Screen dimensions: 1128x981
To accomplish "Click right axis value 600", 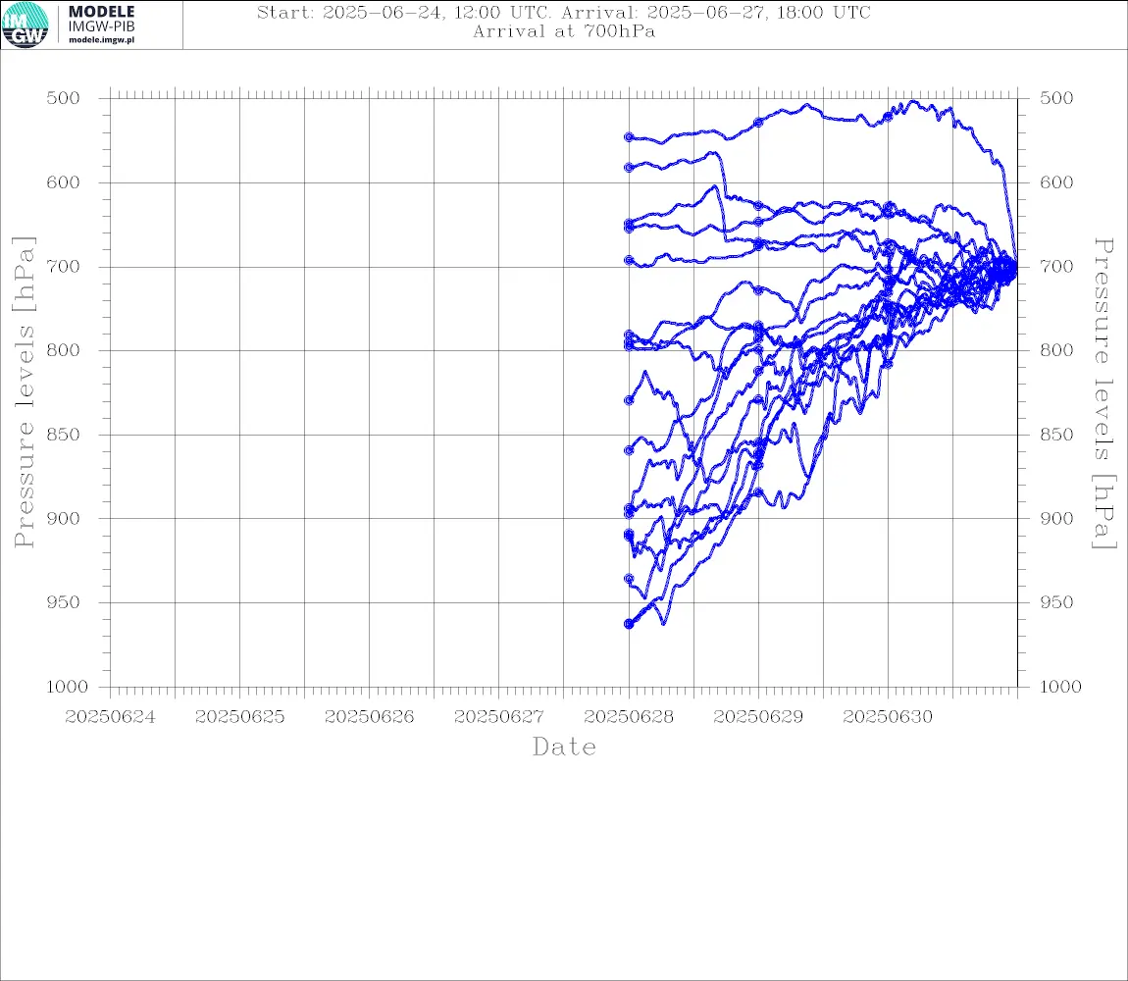I will (x=1056, y=182).
